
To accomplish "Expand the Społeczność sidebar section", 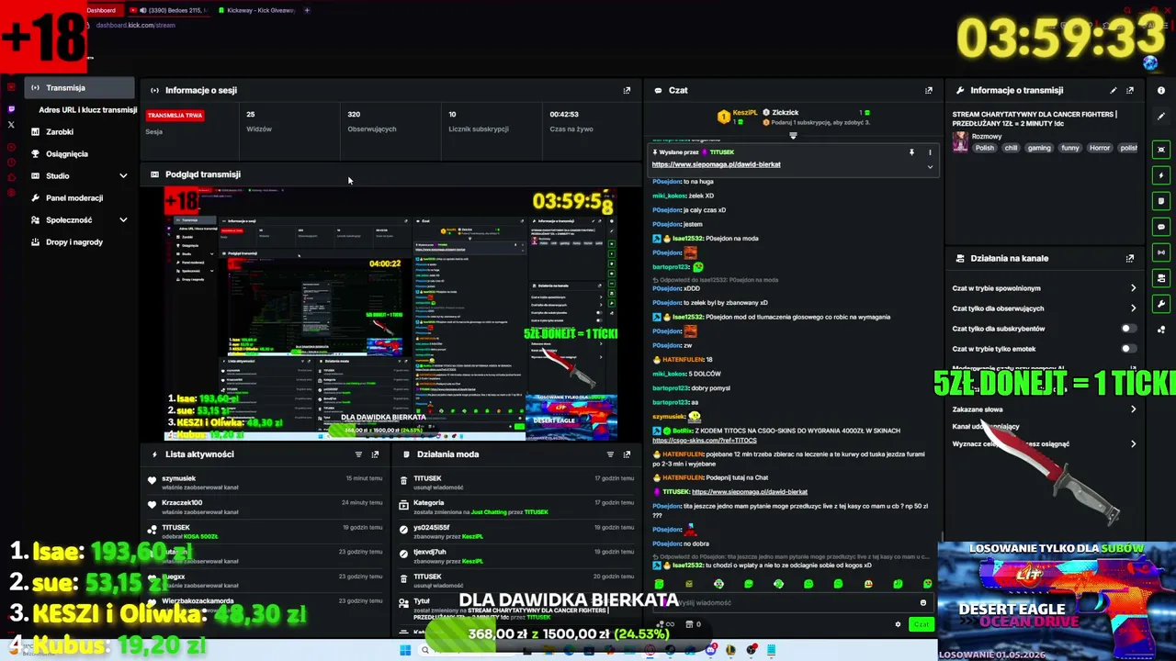I will 123,219.
